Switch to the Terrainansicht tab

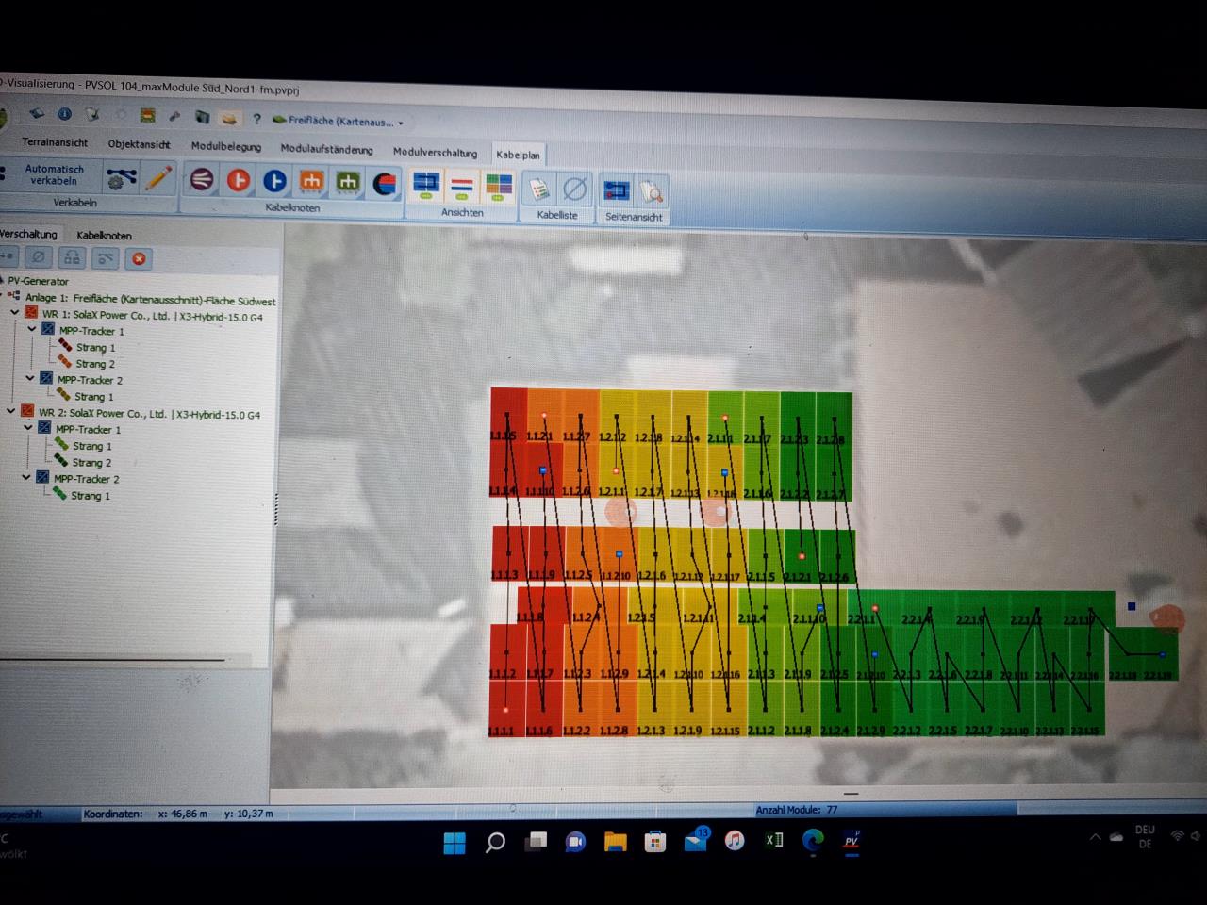coord(55,142)
